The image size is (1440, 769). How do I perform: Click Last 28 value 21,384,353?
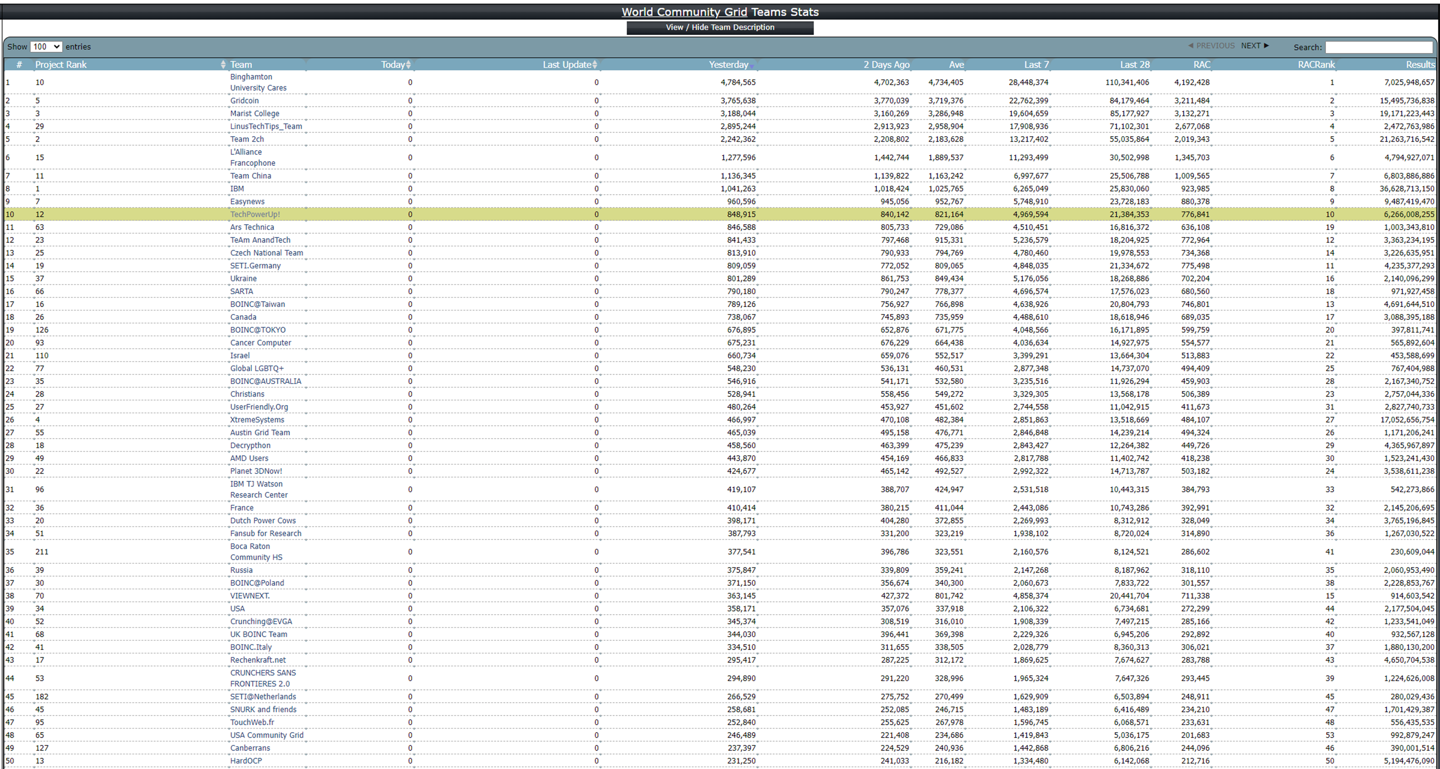1129,214
